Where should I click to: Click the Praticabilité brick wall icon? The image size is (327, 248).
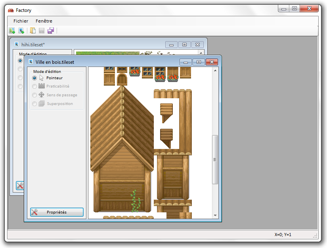tap(41, 86)
